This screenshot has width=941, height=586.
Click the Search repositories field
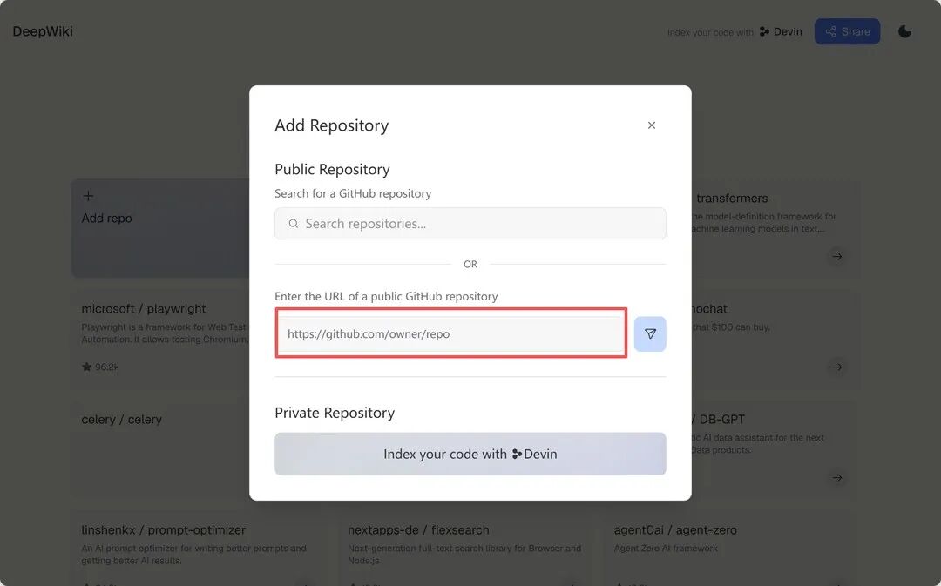[x=470, y=224]
